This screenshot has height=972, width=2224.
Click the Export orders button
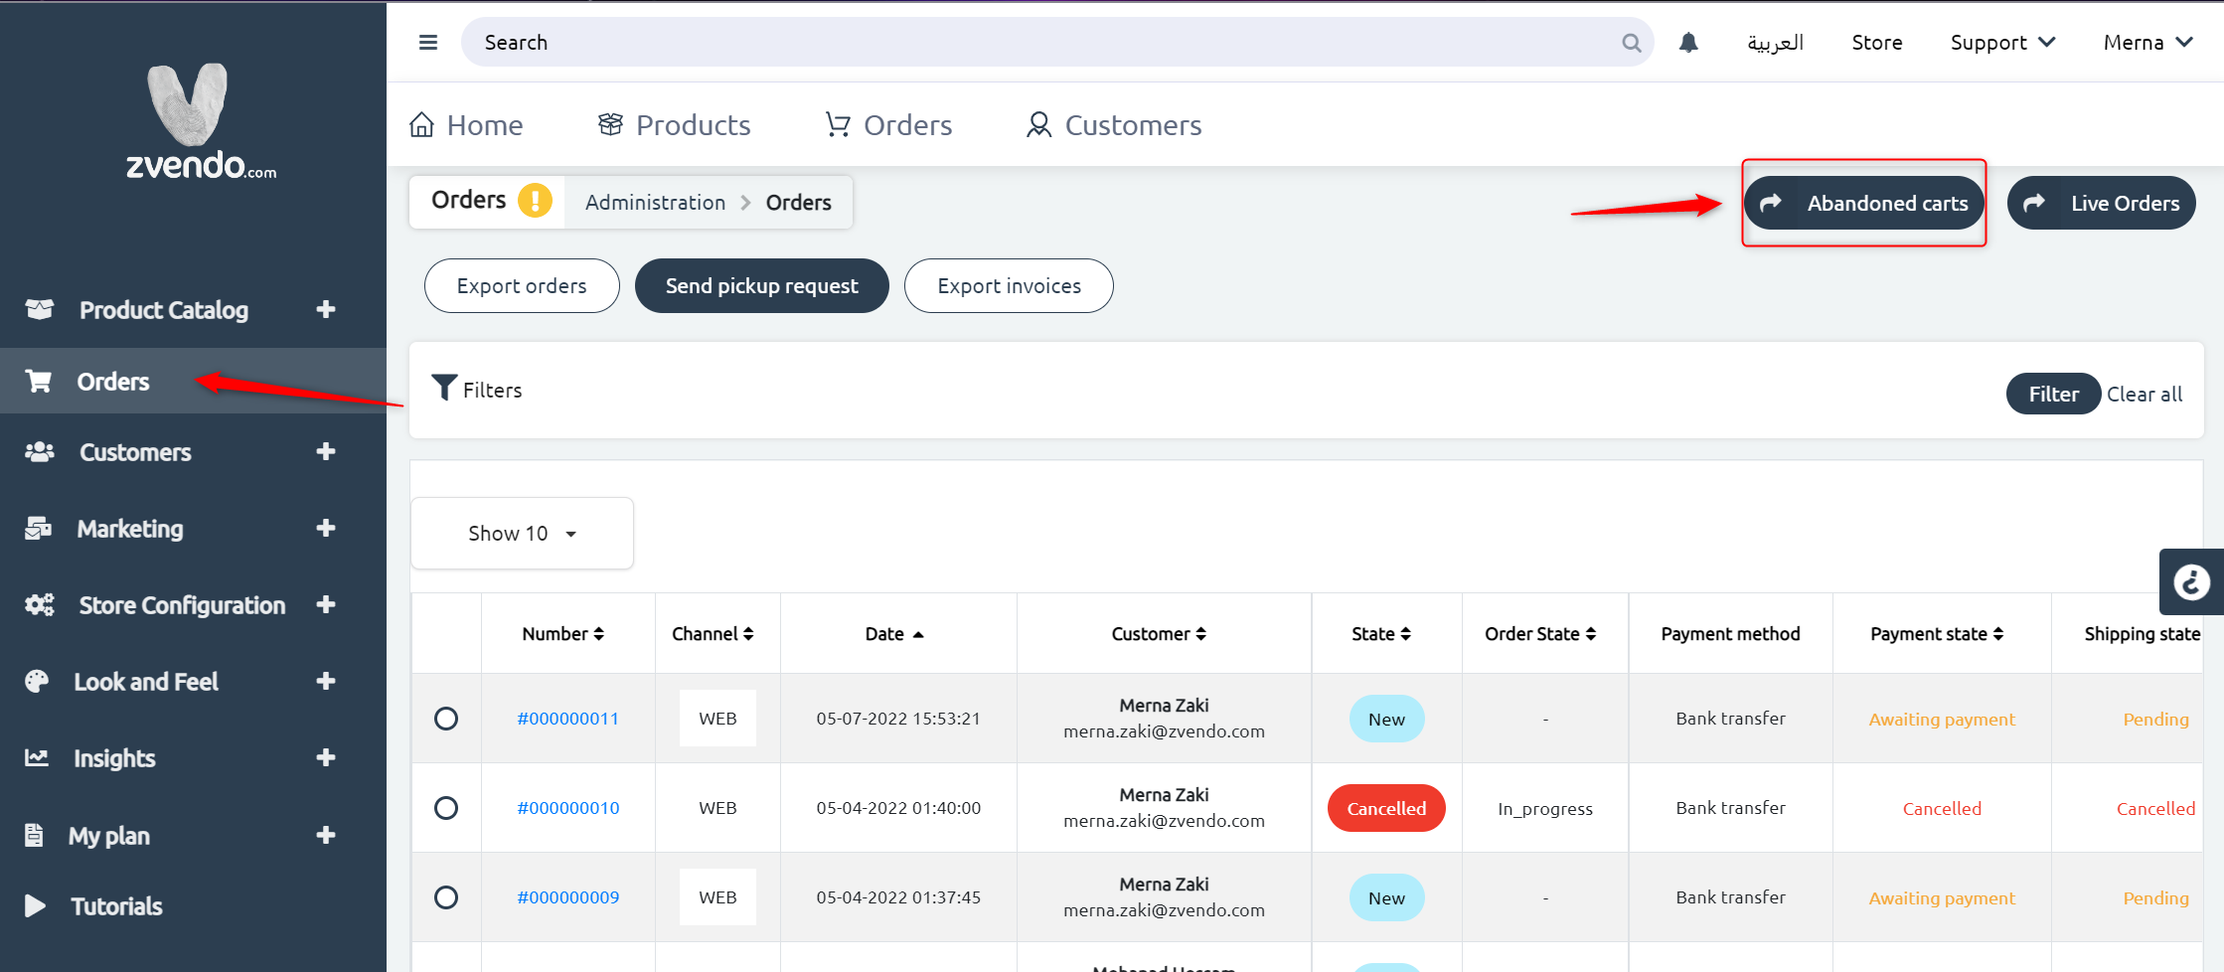pos(522,286)
